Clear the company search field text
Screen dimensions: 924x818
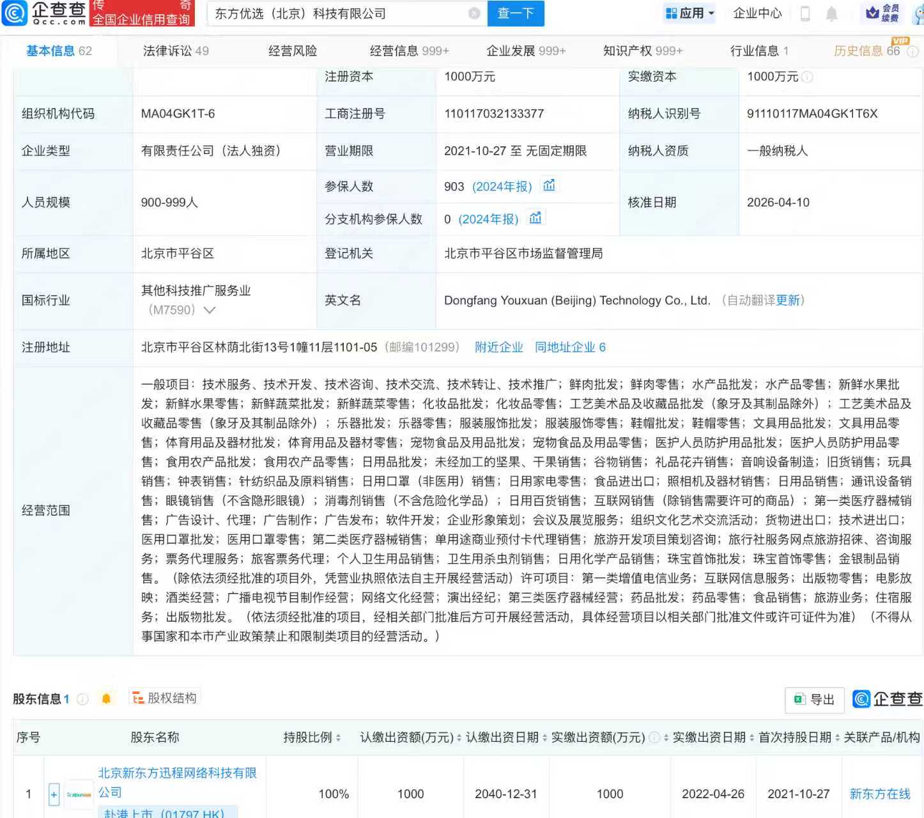[474, 13]
